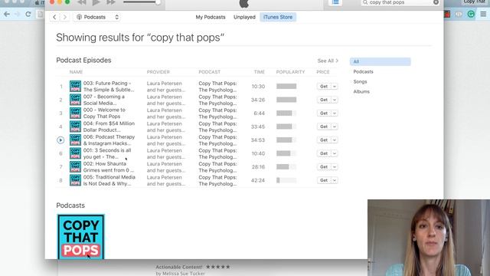Screen dimensions: 490x276
Task: Sort by PRICE column header
Action: pos(323,72)
